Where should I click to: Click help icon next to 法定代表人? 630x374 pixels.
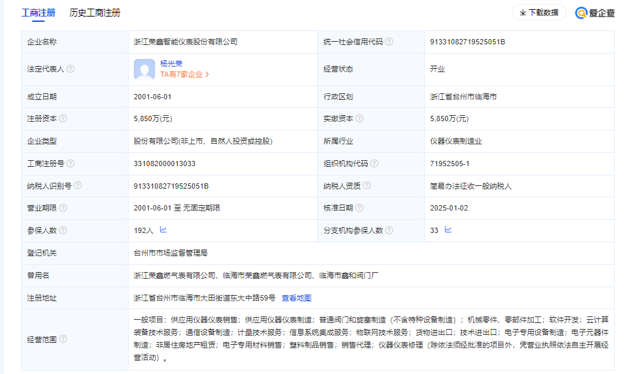coord(70,69)
